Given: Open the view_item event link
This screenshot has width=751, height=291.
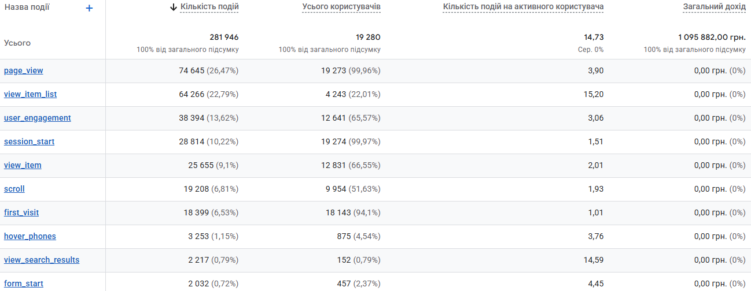Looking at the screenshot, I should coord(23,165).
